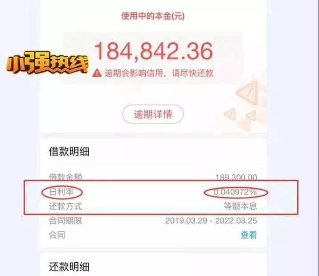
Task: Click the 等额本息 repayment method value
Action: pos(241,206)
